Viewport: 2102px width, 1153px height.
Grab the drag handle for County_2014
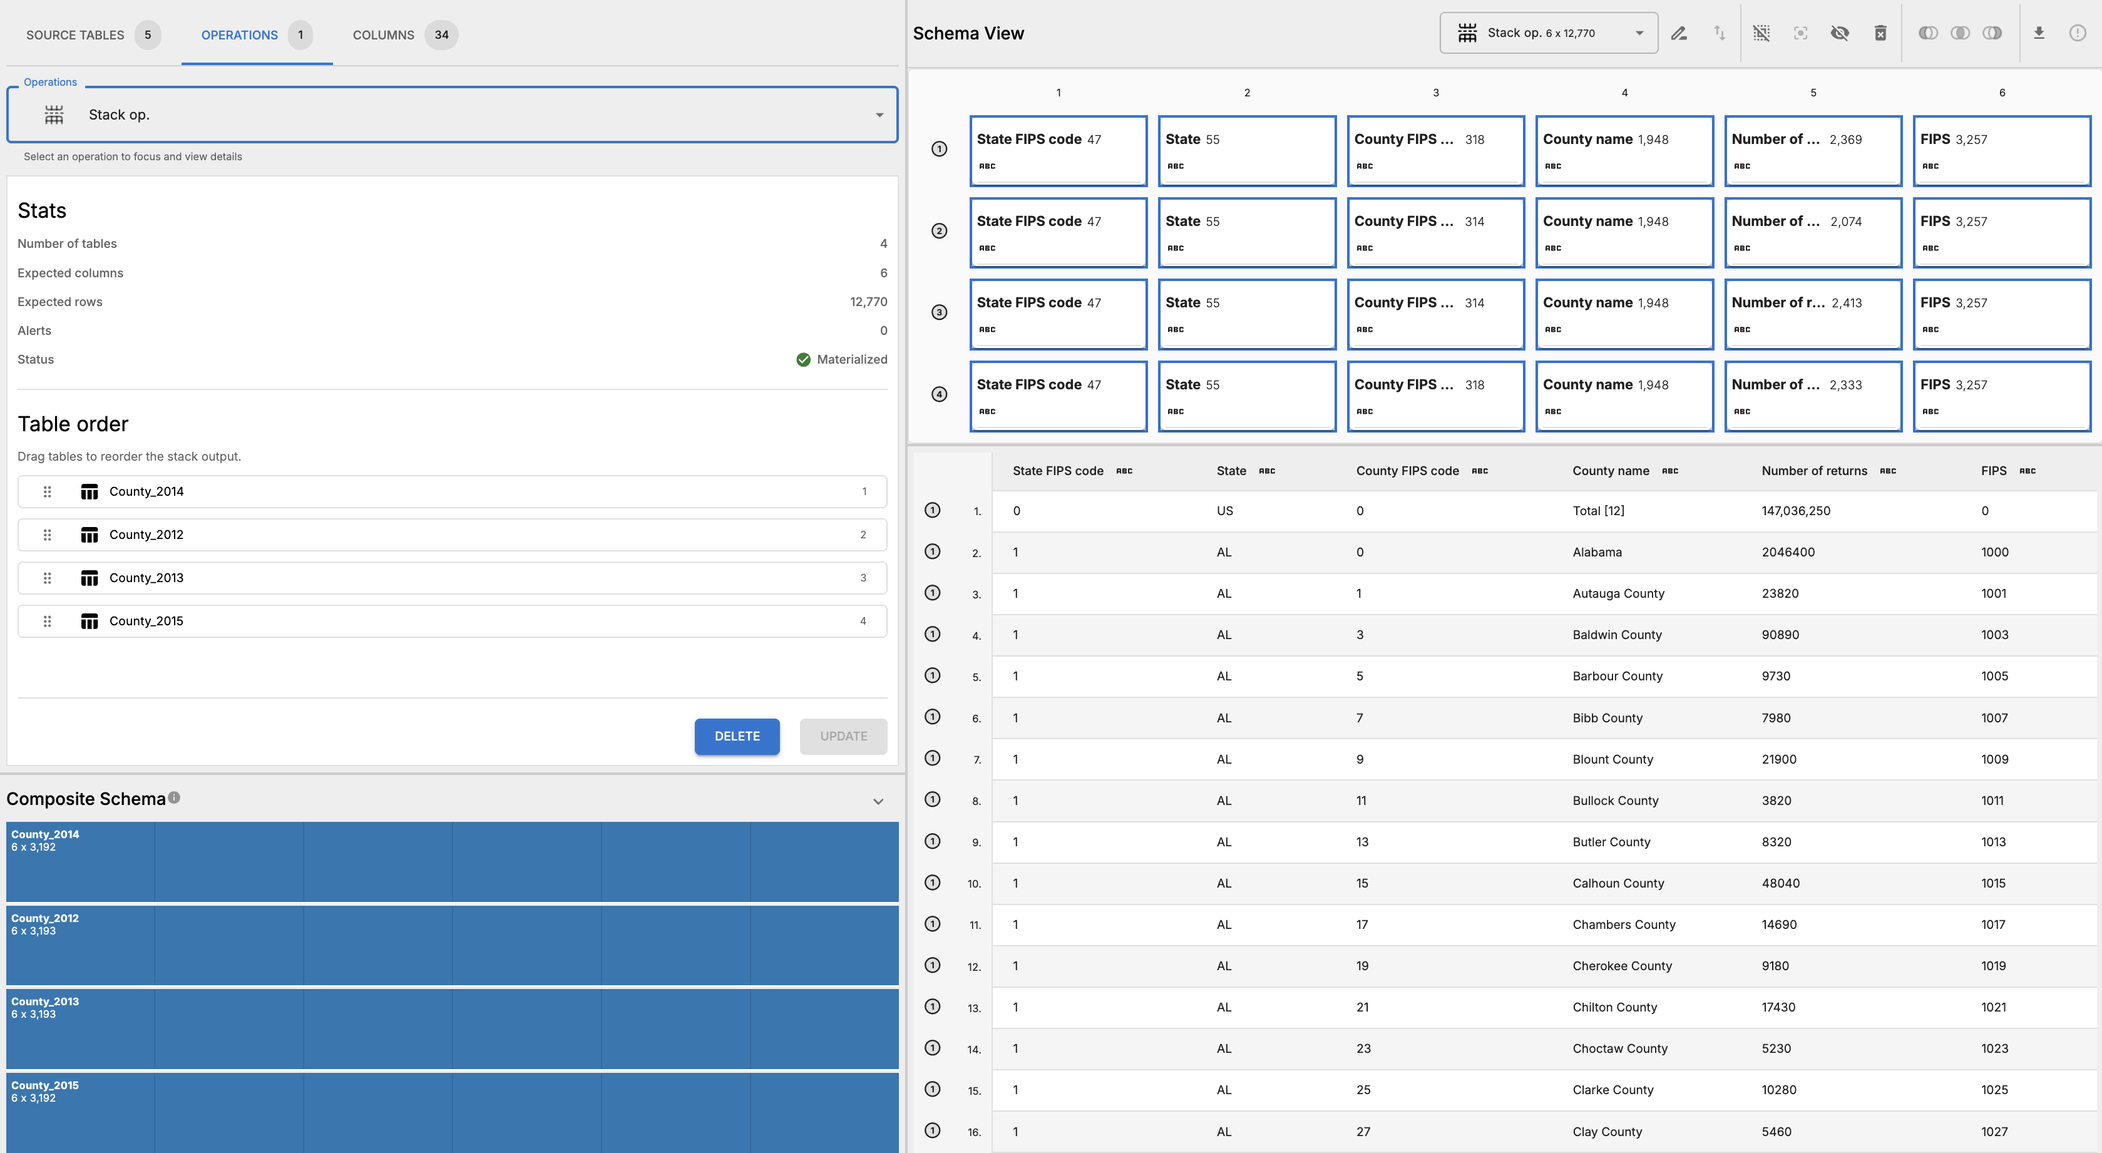point(48,491)
